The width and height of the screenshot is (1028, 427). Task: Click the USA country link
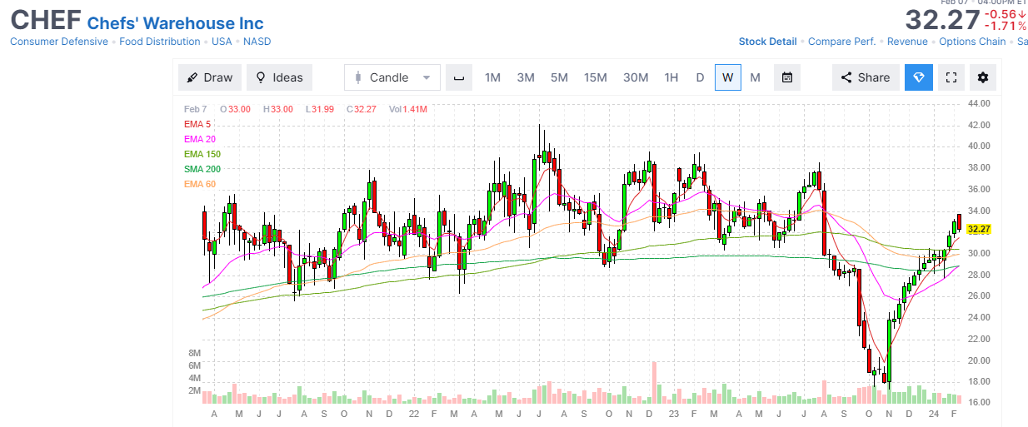(222, 42)
